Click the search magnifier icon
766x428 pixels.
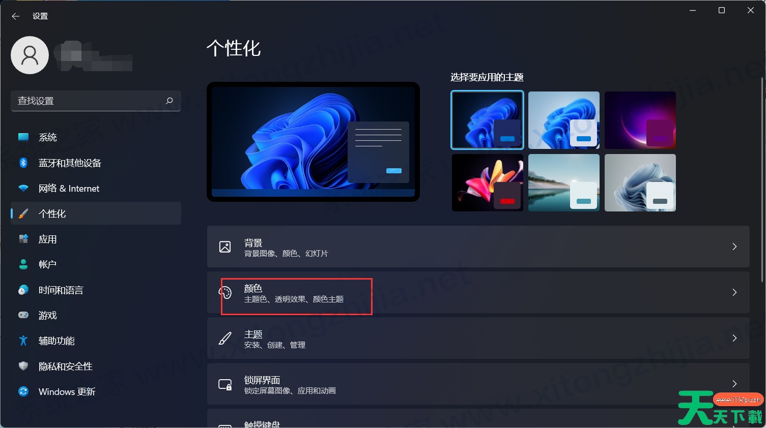click(x=169, y=101)
